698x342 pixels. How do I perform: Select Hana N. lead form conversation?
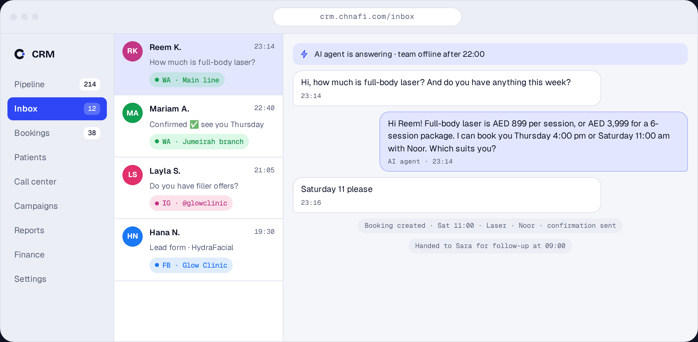point(199,250)
